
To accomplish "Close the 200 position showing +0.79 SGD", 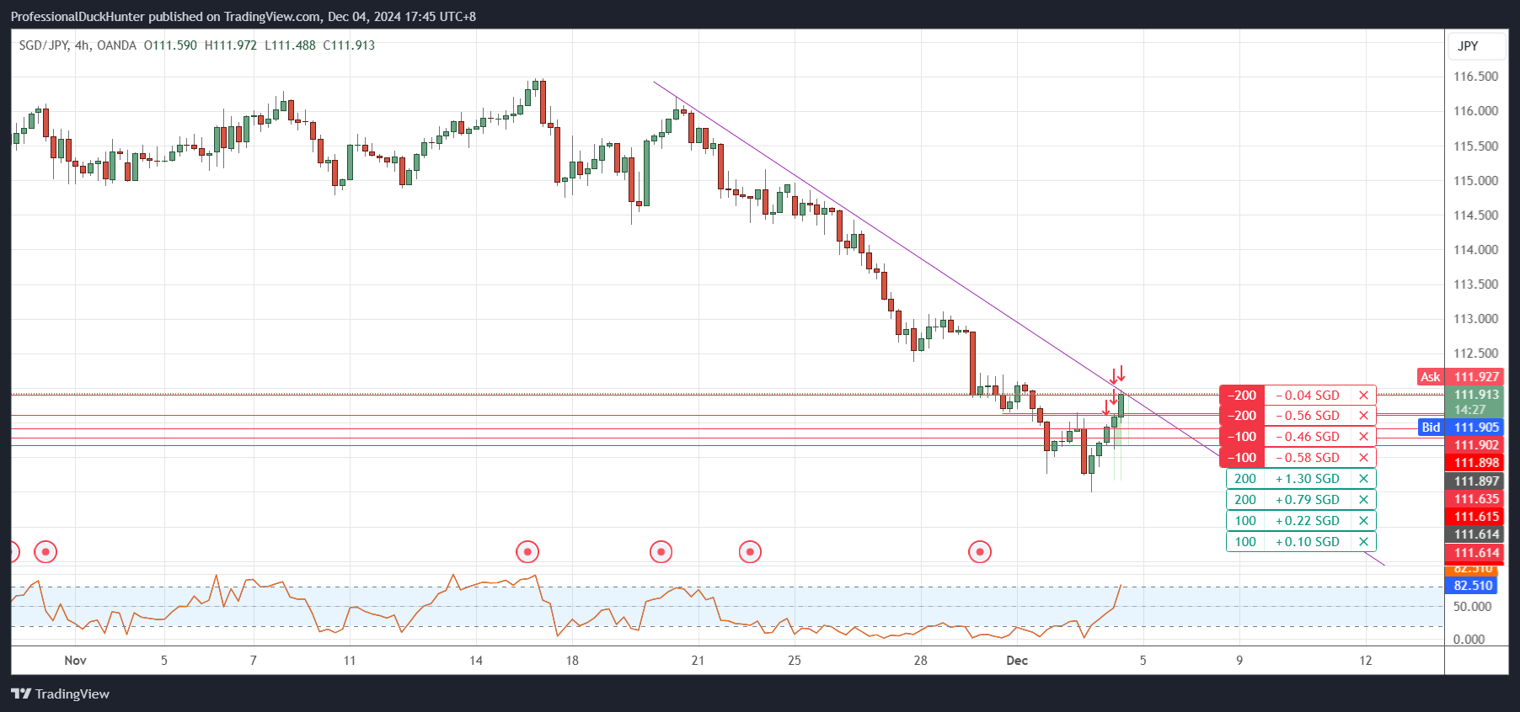I will [x=1363, y=500].
